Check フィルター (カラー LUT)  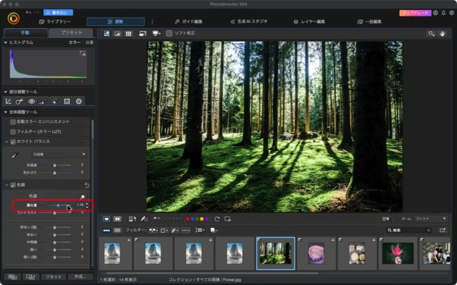[x=13, y=132]
